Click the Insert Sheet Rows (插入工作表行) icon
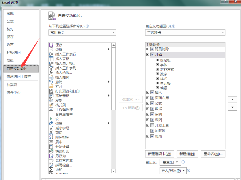This screenshot has width=241, height=180. pyautogui.click(x=51, y=54)
